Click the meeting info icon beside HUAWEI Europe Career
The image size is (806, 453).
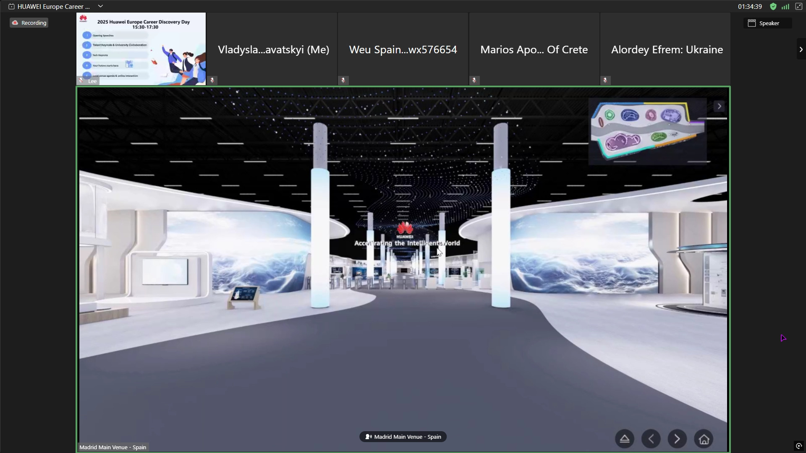(11, 6)
